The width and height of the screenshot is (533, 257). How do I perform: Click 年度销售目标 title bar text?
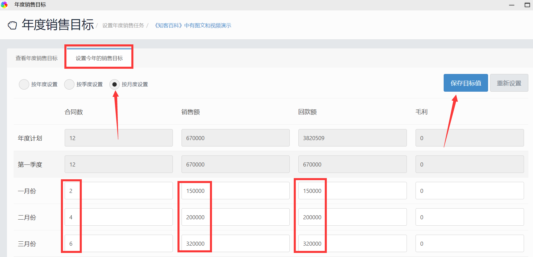(30, 5)
